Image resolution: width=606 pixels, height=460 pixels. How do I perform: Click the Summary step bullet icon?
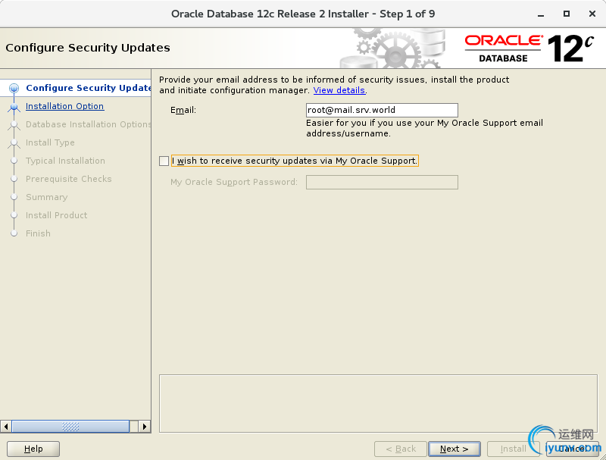(x=14, y=197)
